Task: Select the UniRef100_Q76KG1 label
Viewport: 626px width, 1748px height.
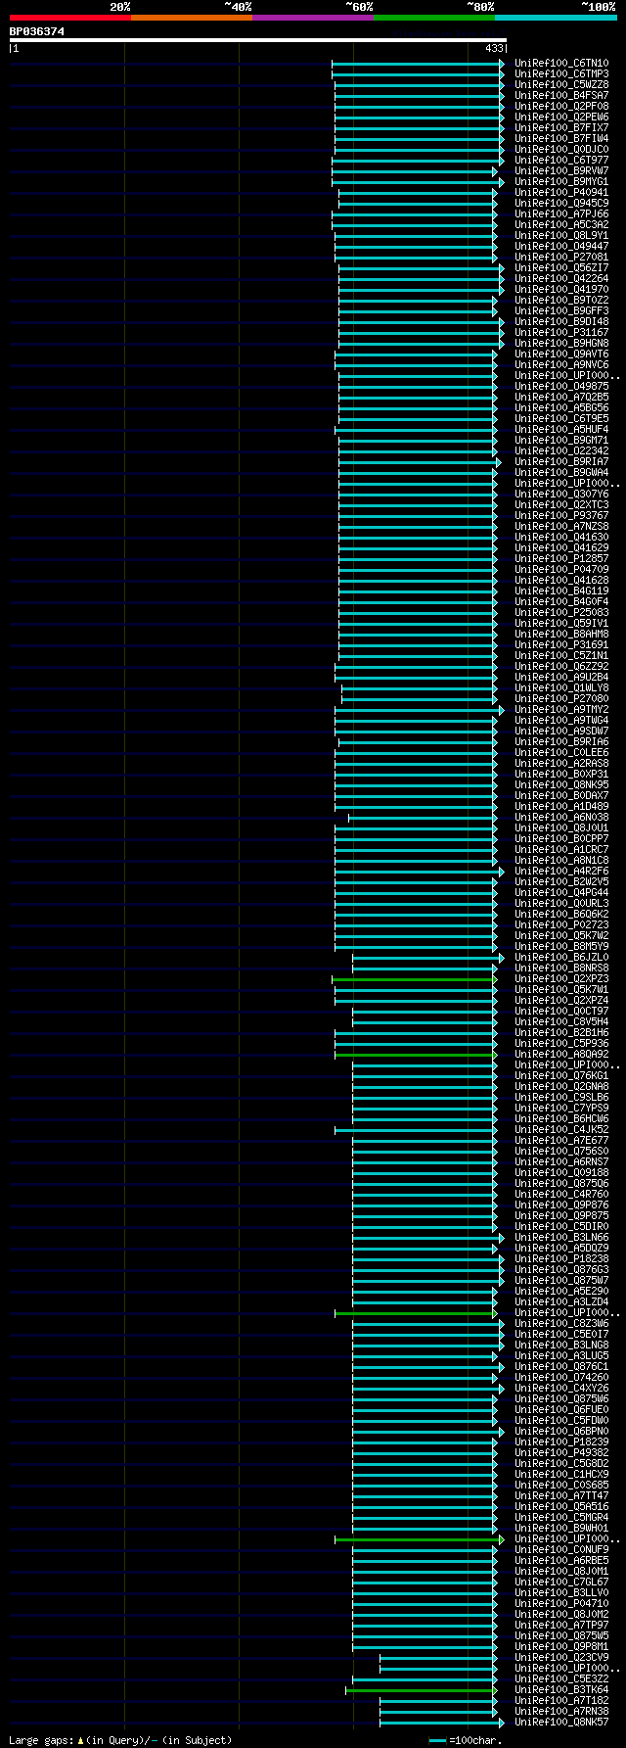Action: [561, 1075]
